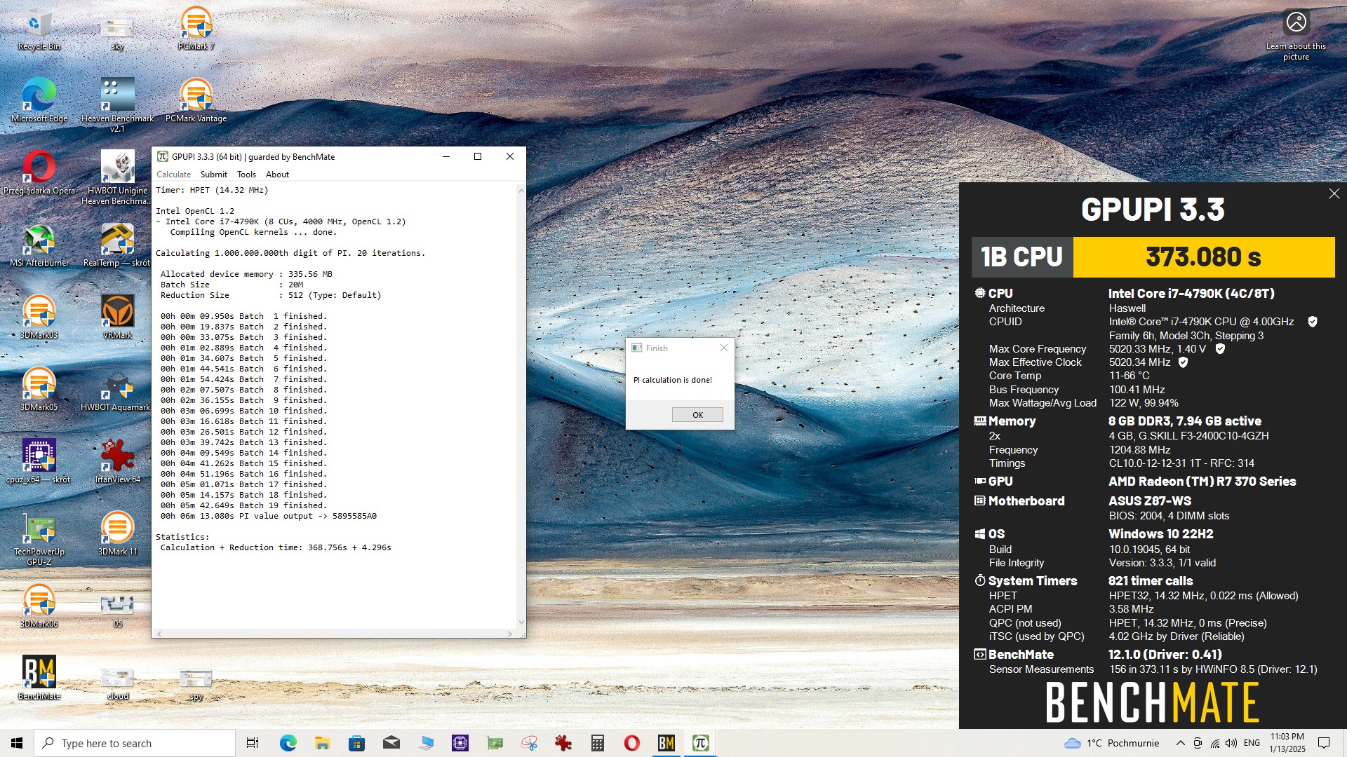Open the 3DMark05 desktop icon

pos(39,389)
